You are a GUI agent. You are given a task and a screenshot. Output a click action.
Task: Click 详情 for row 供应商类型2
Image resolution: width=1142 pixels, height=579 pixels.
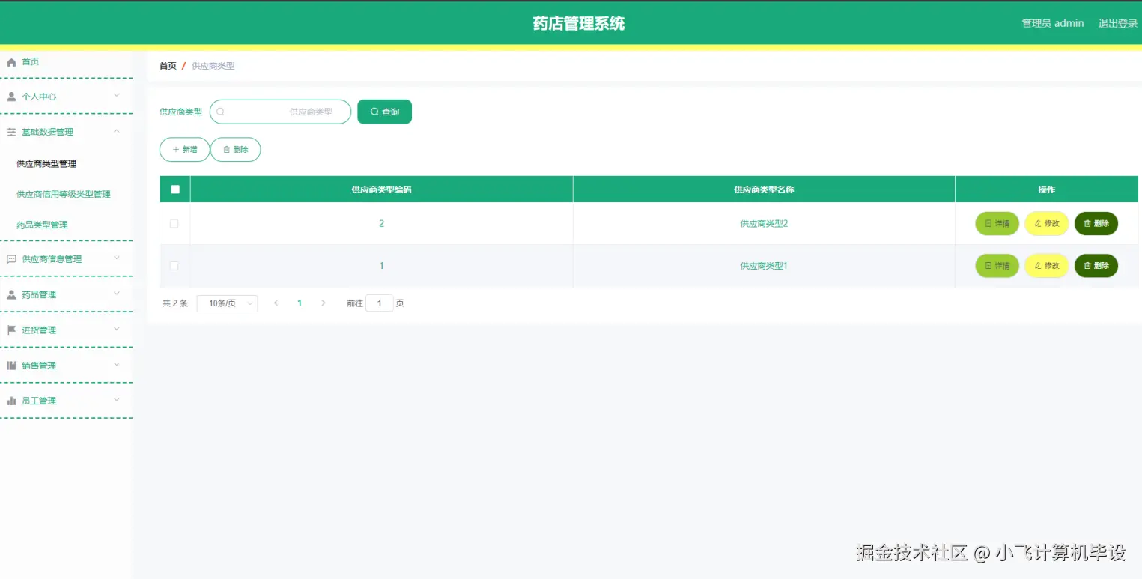pos(997,224)
